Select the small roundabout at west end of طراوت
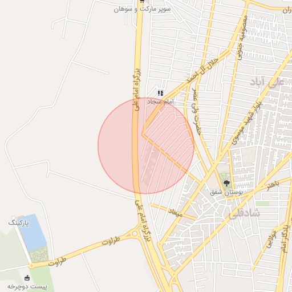292x292 pixels. point(31,266)
